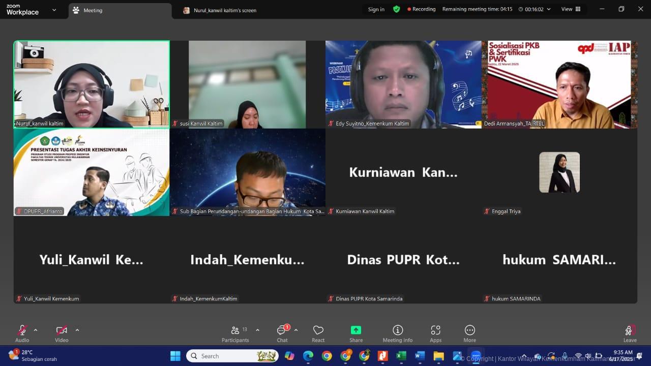Viewport: 651px width, 366px height.
Task: Open the Windows taskbar Search box
Action: [x=232, y=356]
